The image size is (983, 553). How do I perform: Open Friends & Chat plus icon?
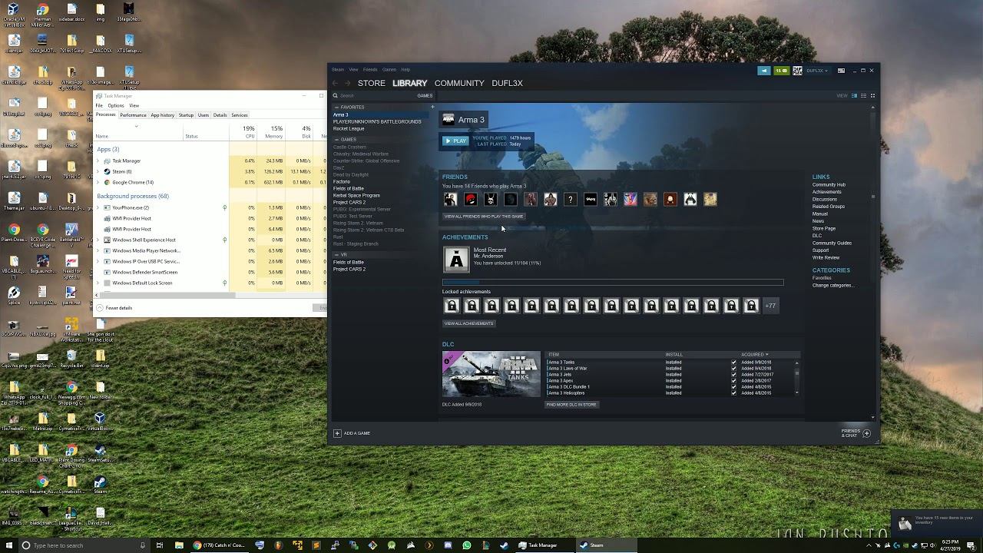[866, 433]
